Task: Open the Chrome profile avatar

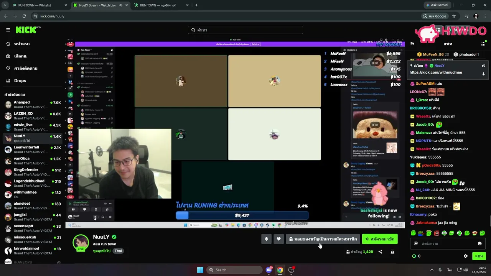Action: pos(476,16)
